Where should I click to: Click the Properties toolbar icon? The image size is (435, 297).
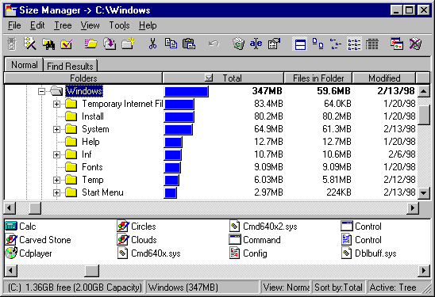(274, 44)
